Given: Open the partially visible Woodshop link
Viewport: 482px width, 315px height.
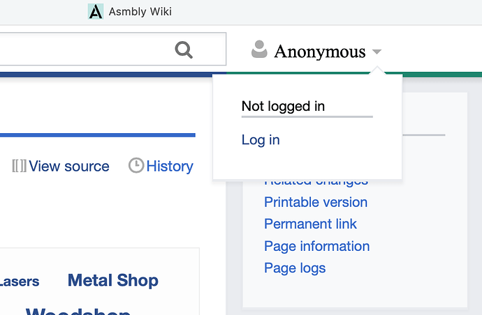Looking at the screenshot, I should click(x=78, y=310).
